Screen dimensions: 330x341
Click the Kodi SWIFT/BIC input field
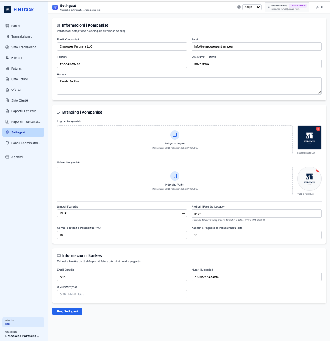click(x=122, y=294)
